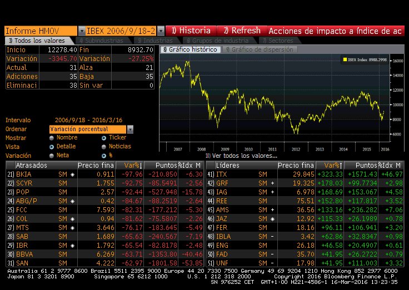Click the minus marker on IBLA row

[x=272, y=237]
